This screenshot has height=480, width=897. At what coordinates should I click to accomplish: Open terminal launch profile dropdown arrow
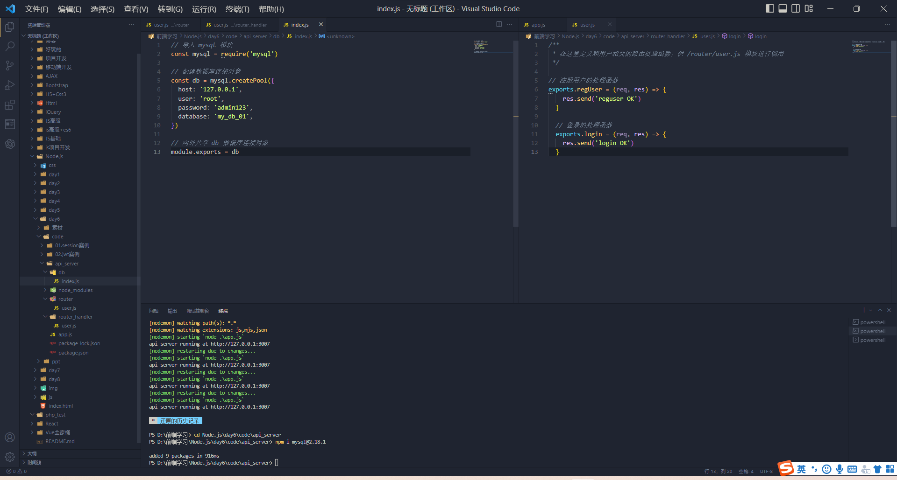coord(871,310)
